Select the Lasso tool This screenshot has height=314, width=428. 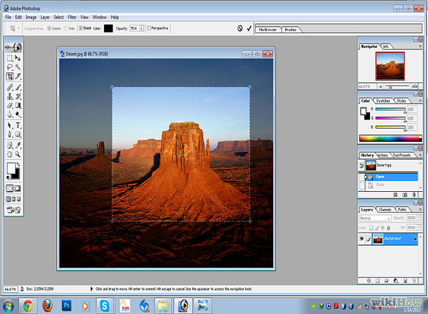[10, 67]
